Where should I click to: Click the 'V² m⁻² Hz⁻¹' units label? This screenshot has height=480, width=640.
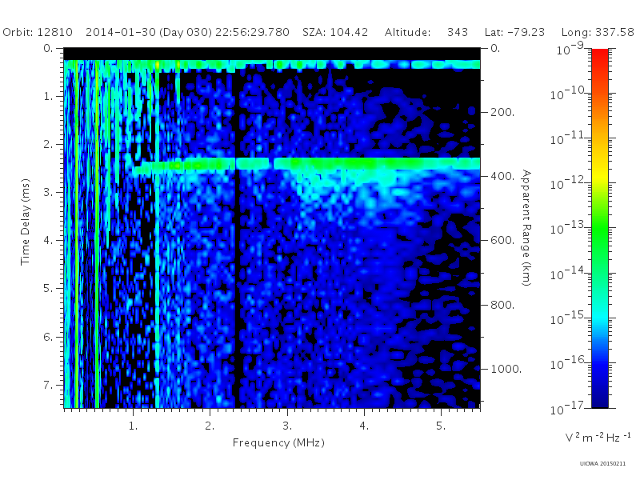coord(598,438)
